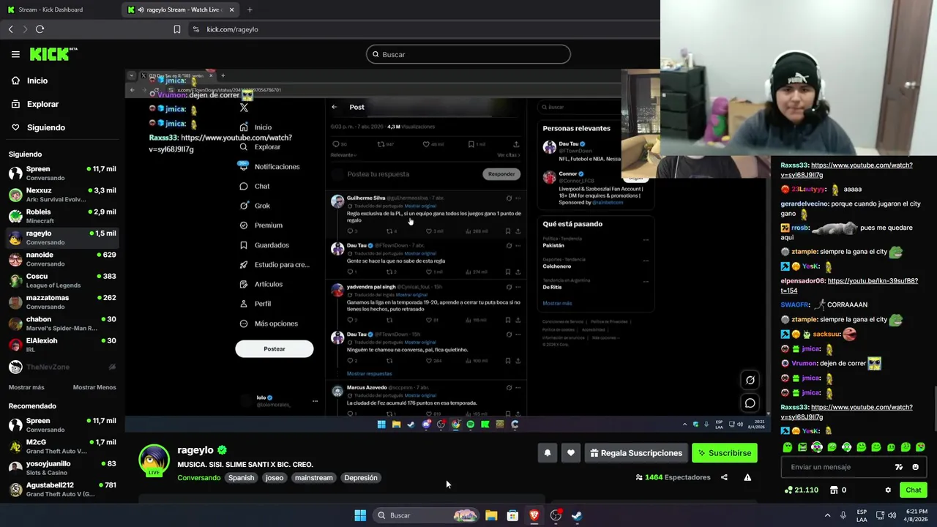
Task: Open Steam from the taskbar
Action: pyautogui.click(x=577, y=515)
